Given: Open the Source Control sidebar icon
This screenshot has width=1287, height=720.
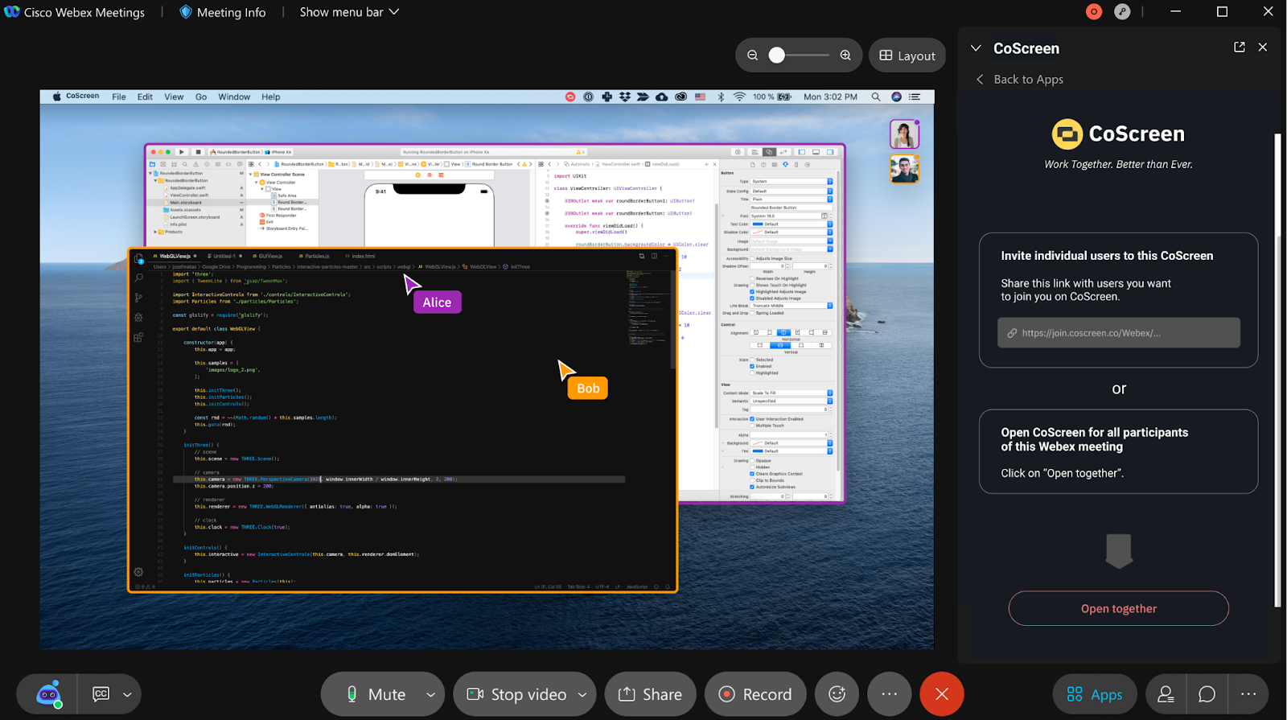Looking at the screenshot, I should [138, 298].
